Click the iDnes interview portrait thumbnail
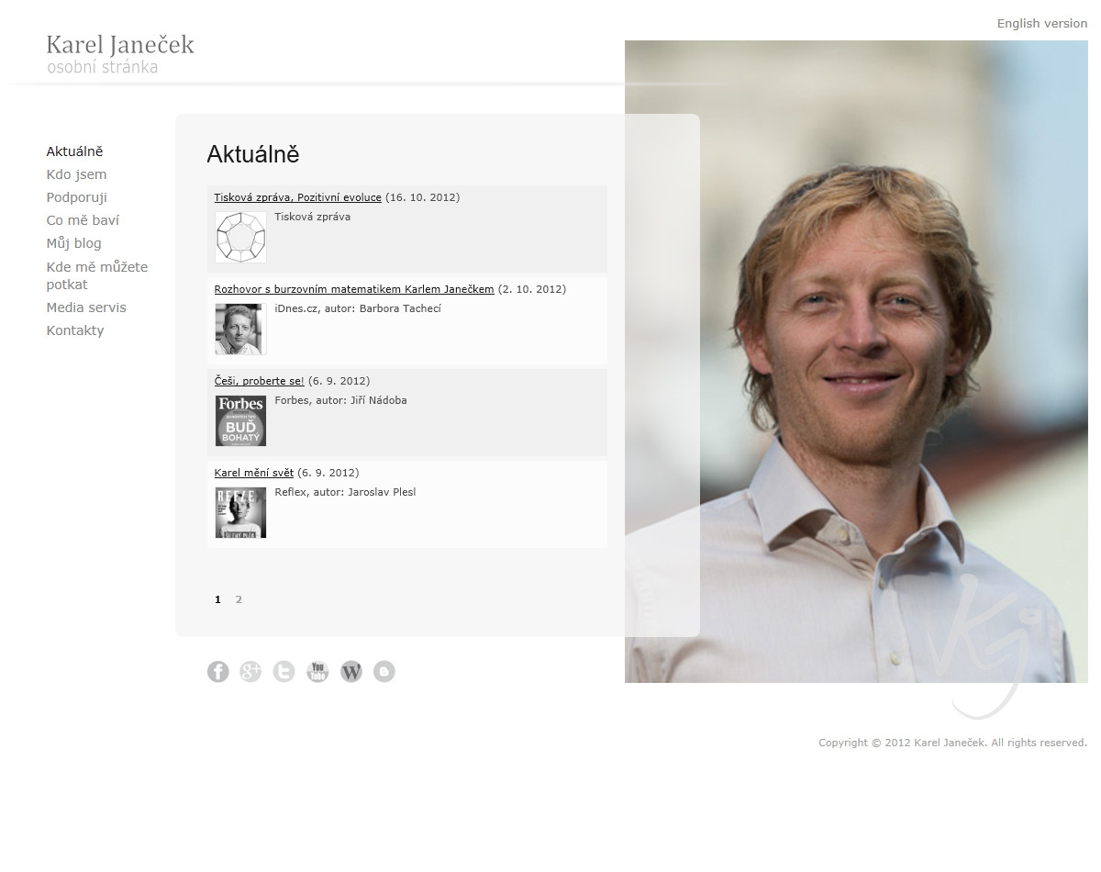 [240, 329]
